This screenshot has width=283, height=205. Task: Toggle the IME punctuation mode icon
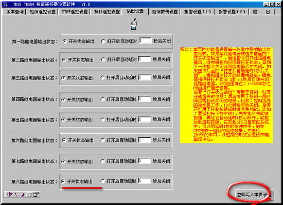click(x=17, y=195)
